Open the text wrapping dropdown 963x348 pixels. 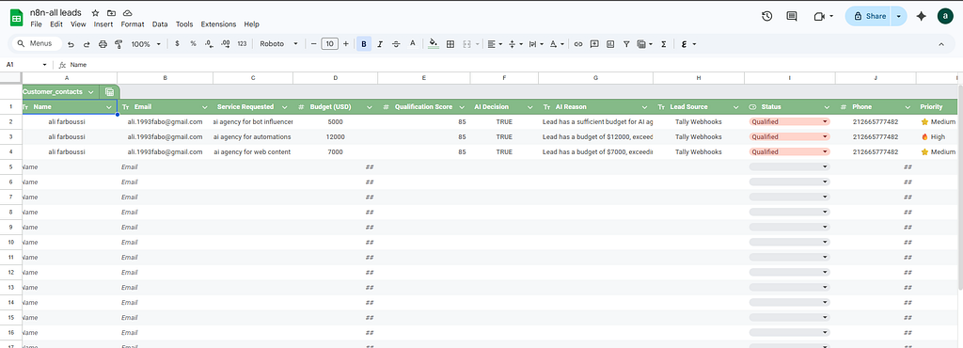click(536, 44)
